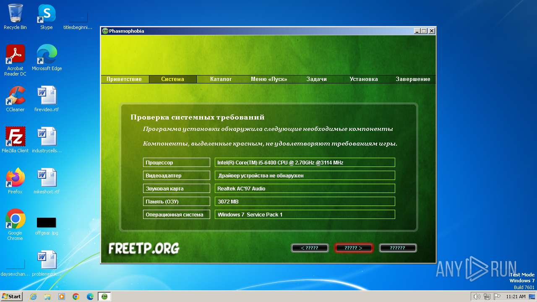
Task: Open the network tray icon
Action: coord(487,297)
